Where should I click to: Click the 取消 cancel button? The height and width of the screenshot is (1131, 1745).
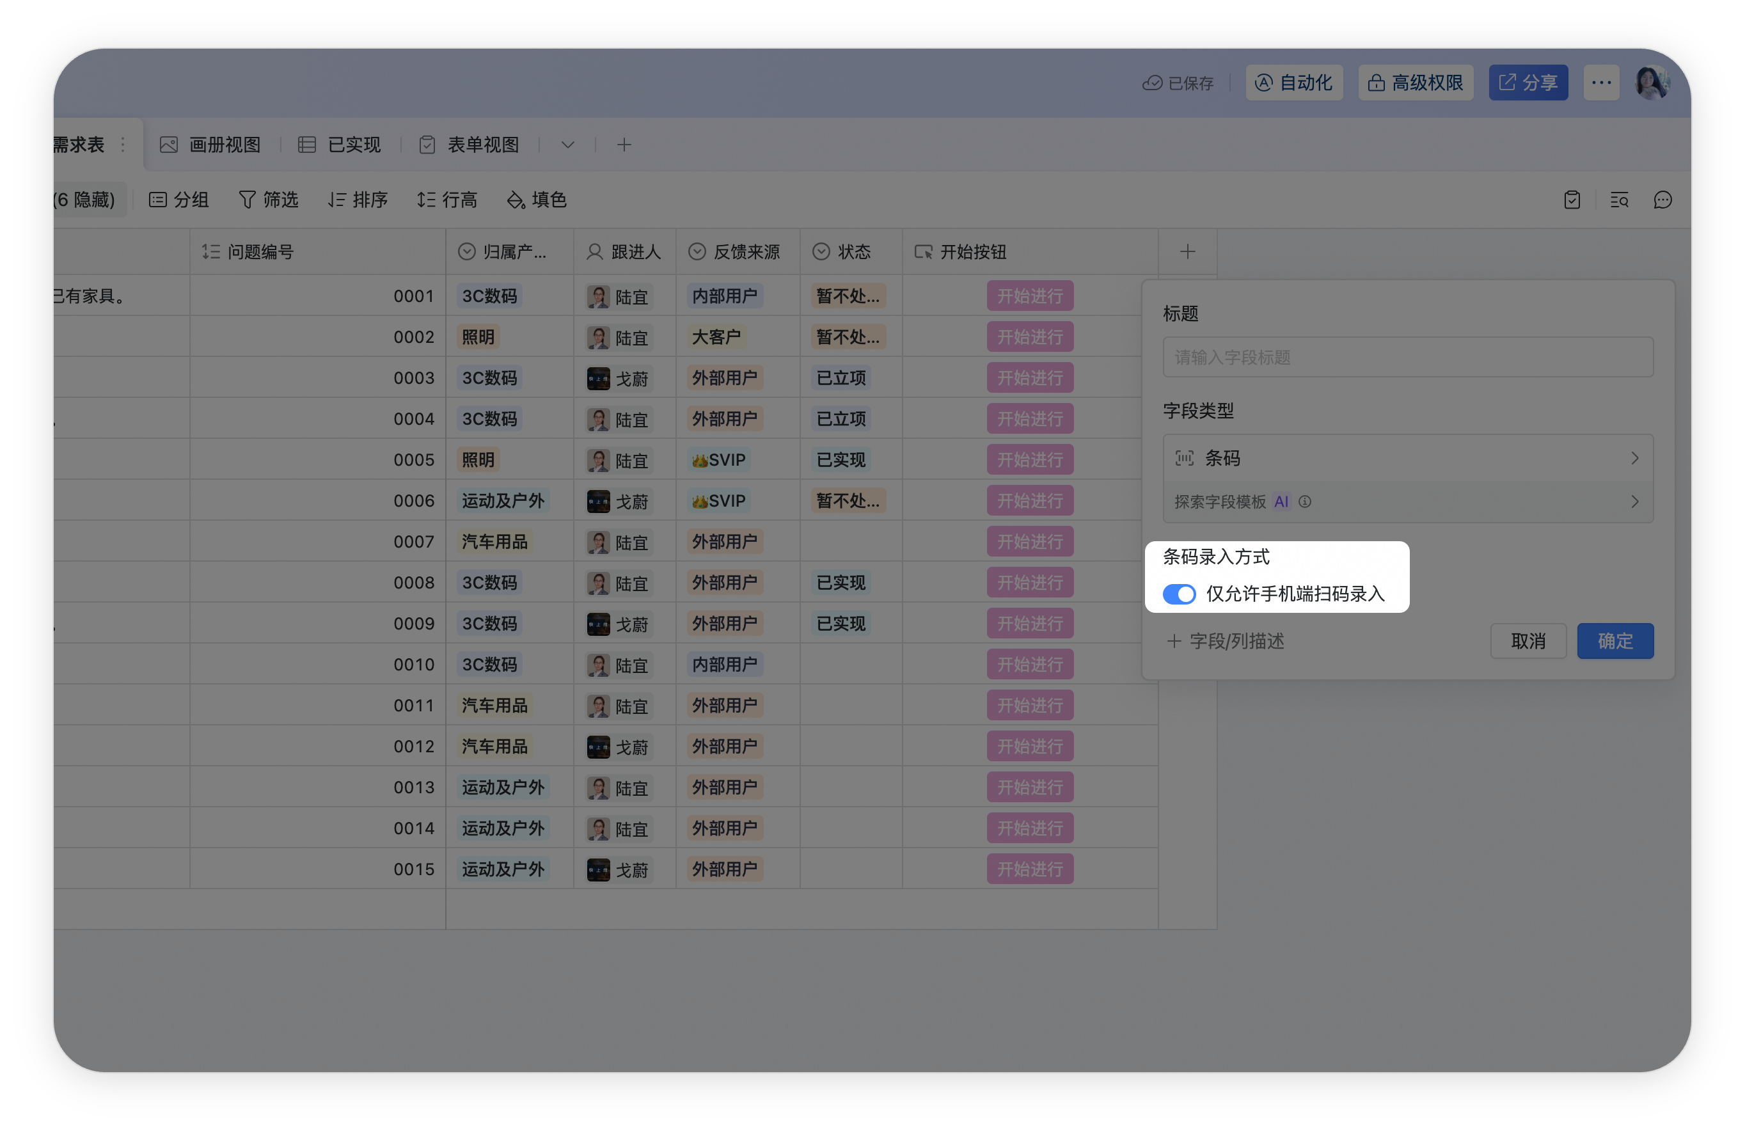coord(1528,641)
